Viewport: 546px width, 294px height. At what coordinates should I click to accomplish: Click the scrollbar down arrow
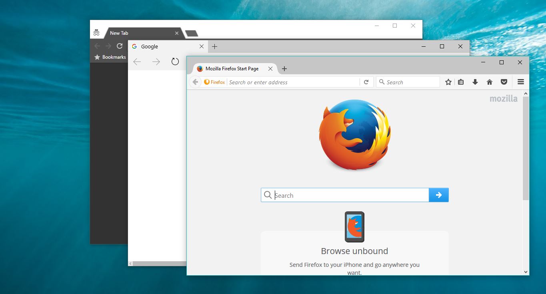526,272
